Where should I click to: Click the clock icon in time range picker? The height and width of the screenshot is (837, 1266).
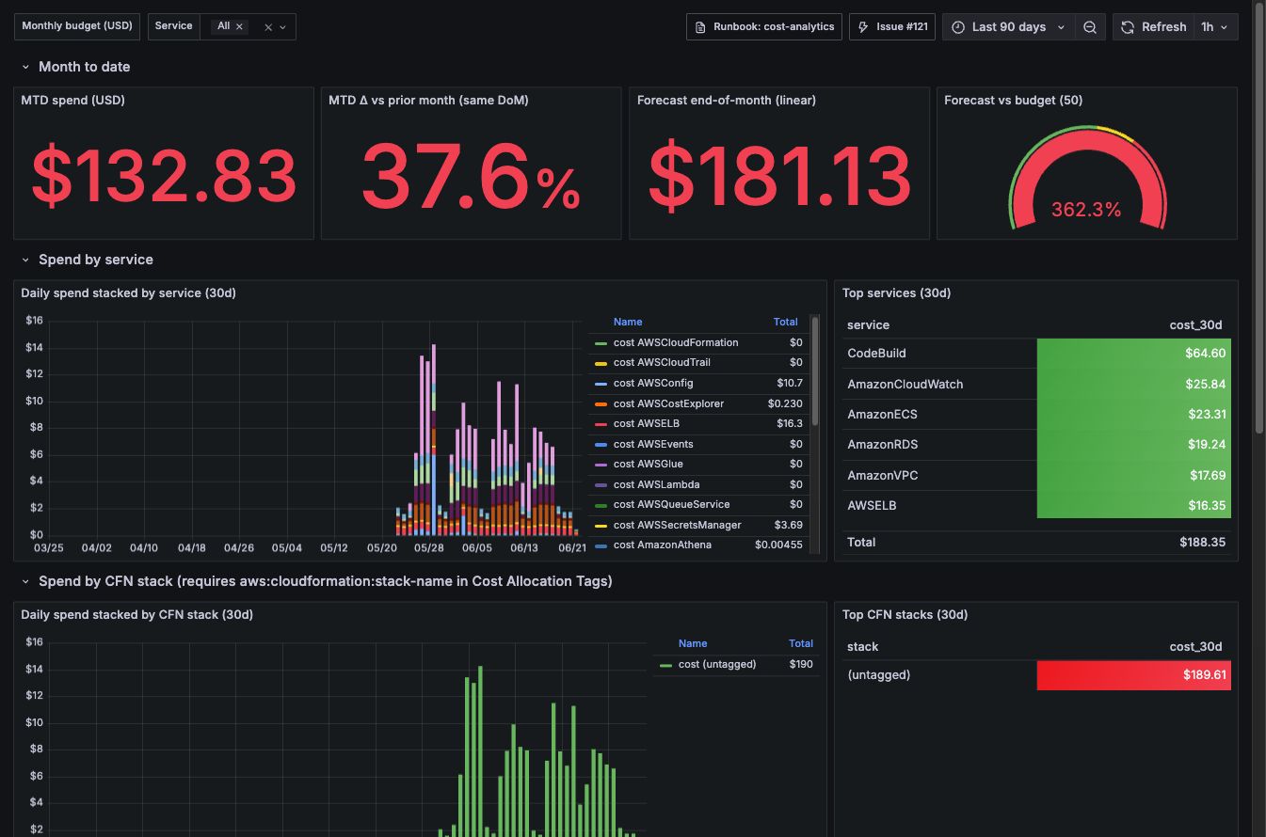tap(958, 27)
